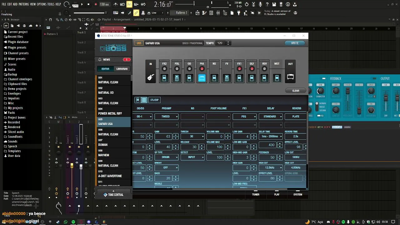Open the mixer icon in FL toolbar

click(x=218, y=13)
